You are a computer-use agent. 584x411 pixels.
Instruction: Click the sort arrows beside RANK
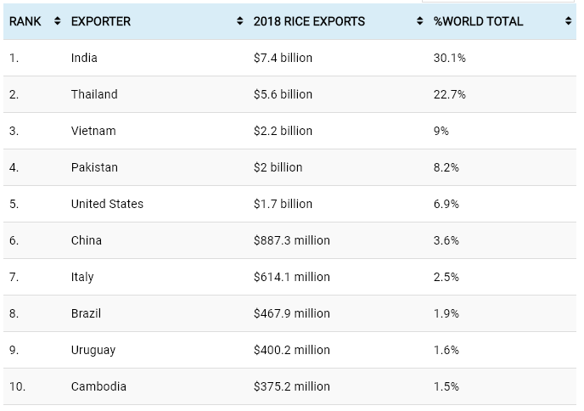[57, 21]
